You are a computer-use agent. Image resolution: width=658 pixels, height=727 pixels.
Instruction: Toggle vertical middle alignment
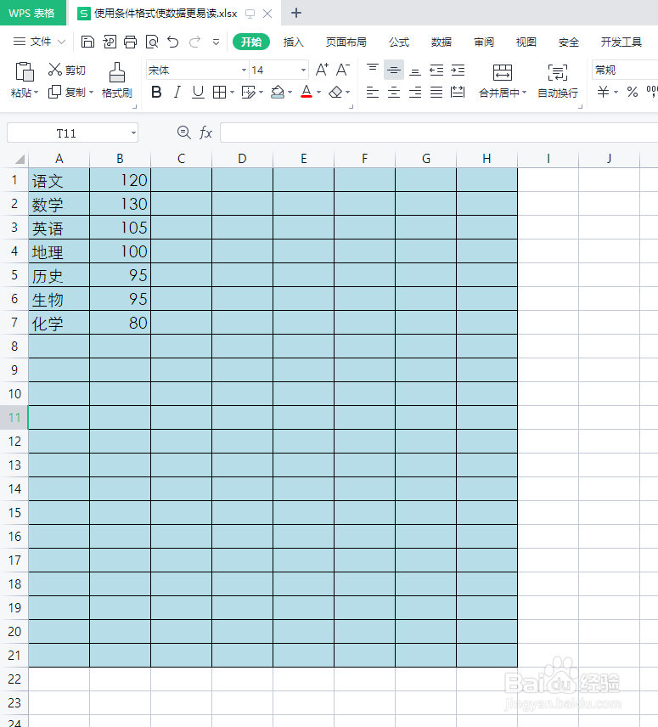[394, 70]
